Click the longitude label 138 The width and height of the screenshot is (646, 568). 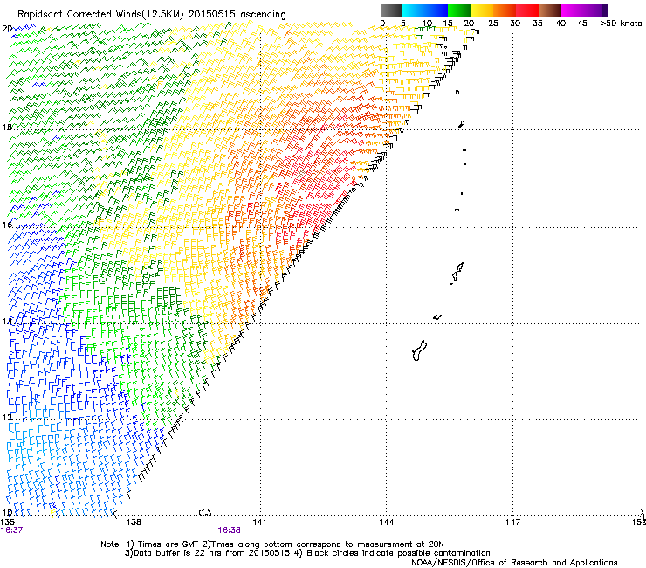(134, 523)
